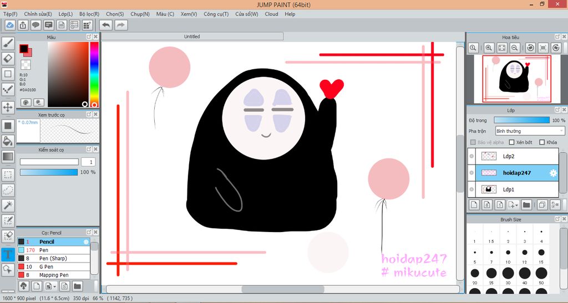This screenshot has width=568, height=303.
Task: Open hoidap247 layer settings gear
Action: coord(553,173)
